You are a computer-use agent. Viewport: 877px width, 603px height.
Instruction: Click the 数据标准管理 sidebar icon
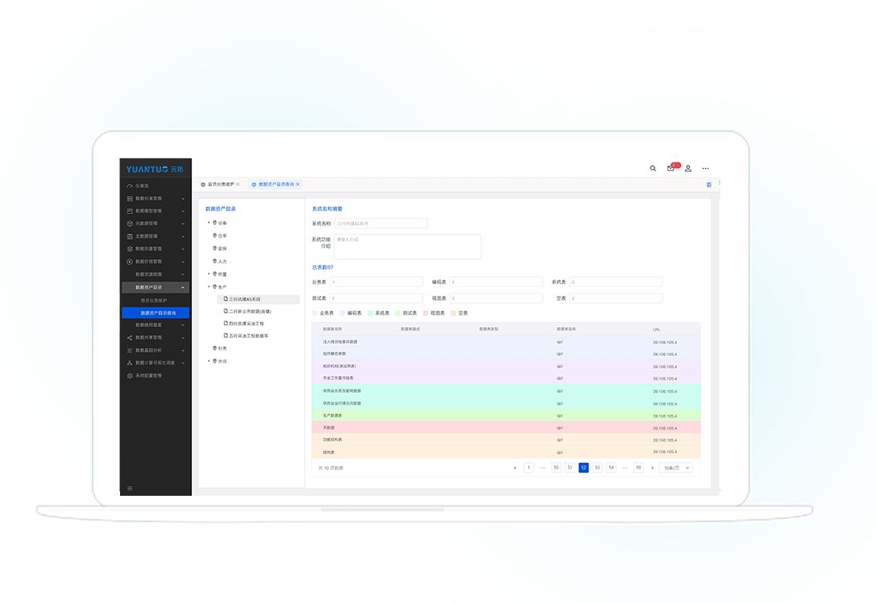(130, 198)
